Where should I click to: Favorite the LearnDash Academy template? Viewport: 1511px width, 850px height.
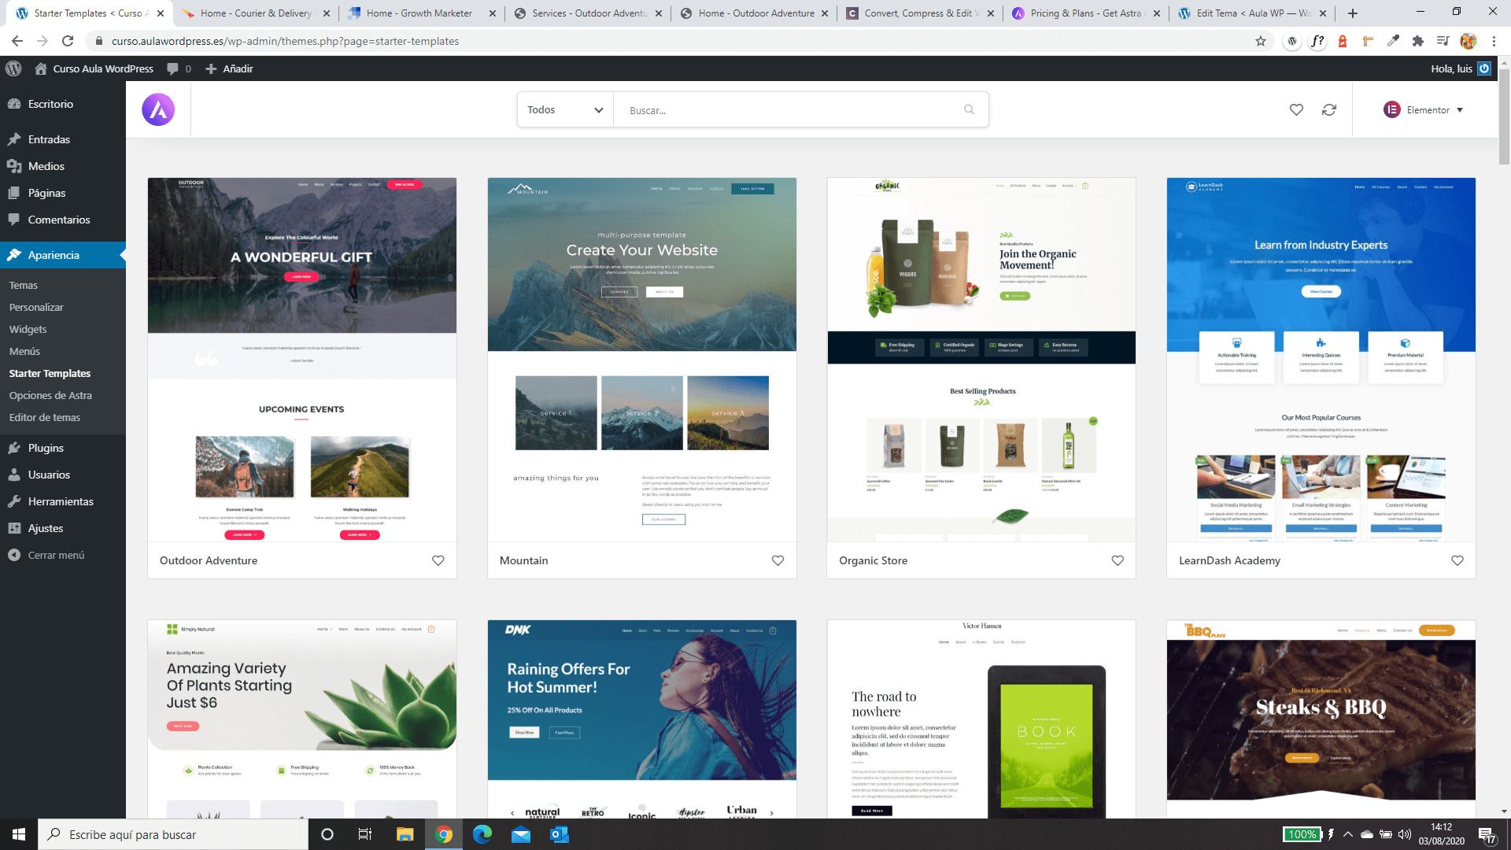(1457, 560)
